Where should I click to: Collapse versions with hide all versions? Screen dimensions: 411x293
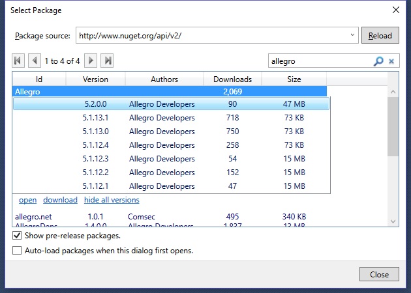pos(112,200)
